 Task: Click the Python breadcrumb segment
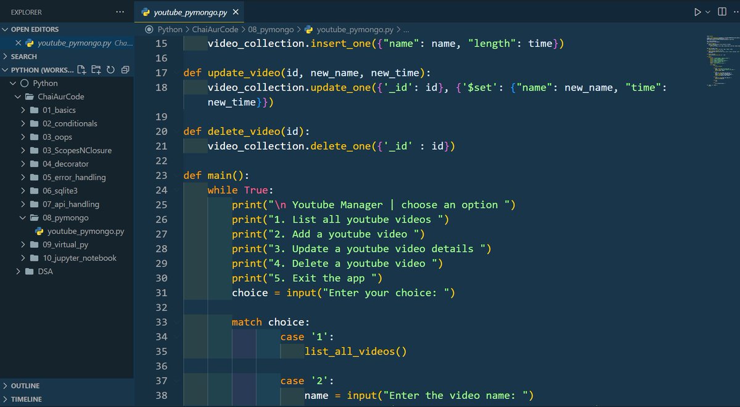(x=170, y=30)
